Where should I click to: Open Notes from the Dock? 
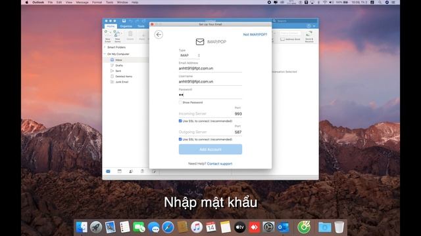225,227
